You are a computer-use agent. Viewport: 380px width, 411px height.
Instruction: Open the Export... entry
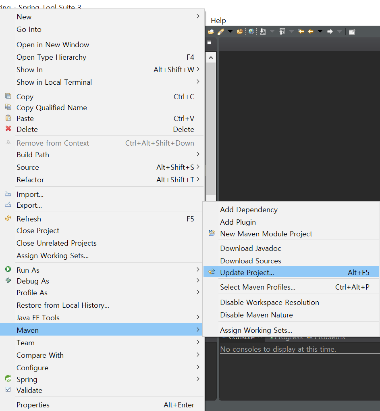tap(102, 205)
